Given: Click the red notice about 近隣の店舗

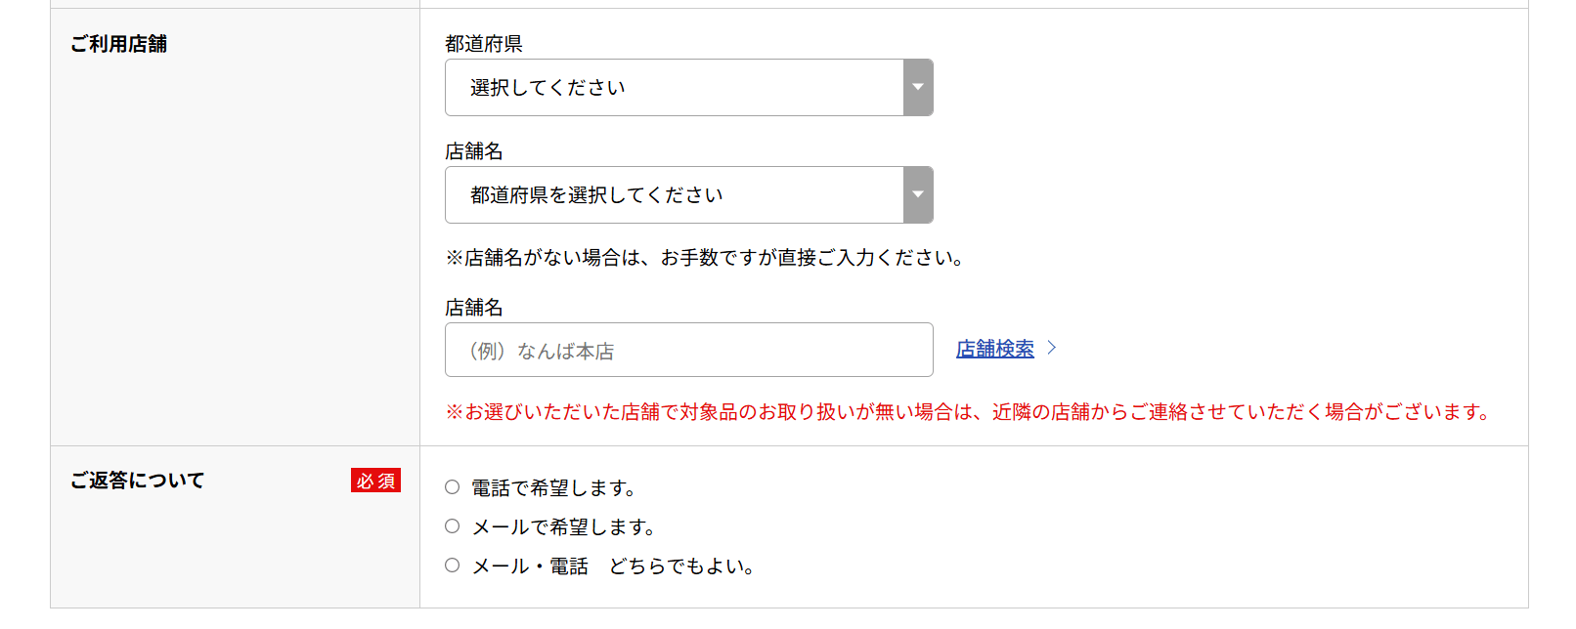Looking at the screenshot, I should [968, 412].
